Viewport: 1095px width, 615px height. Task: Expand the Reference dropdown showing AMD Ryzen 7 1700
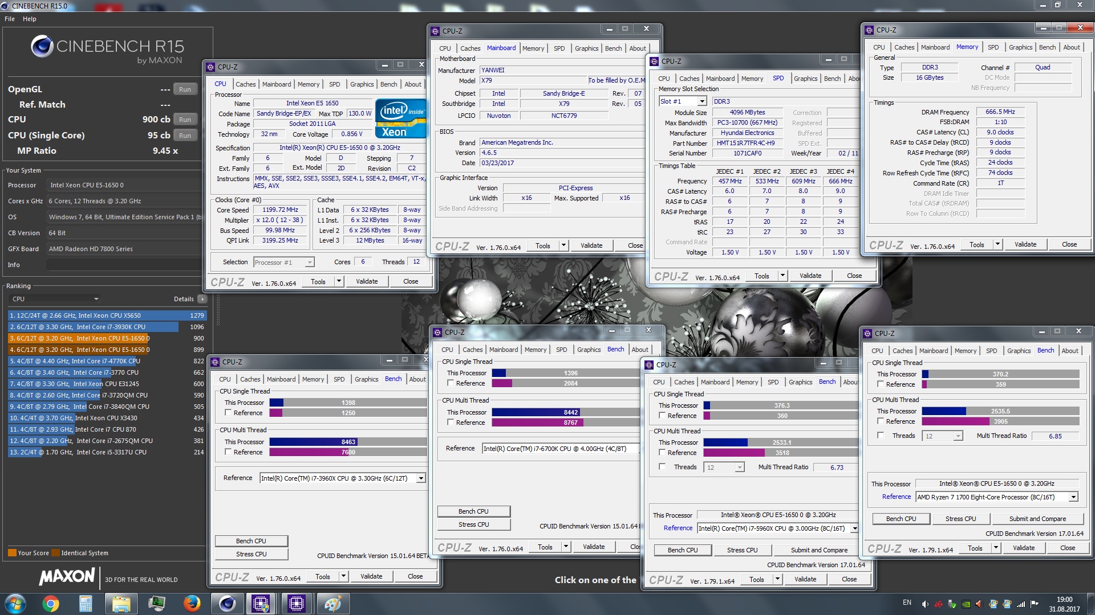point(1073,497)
